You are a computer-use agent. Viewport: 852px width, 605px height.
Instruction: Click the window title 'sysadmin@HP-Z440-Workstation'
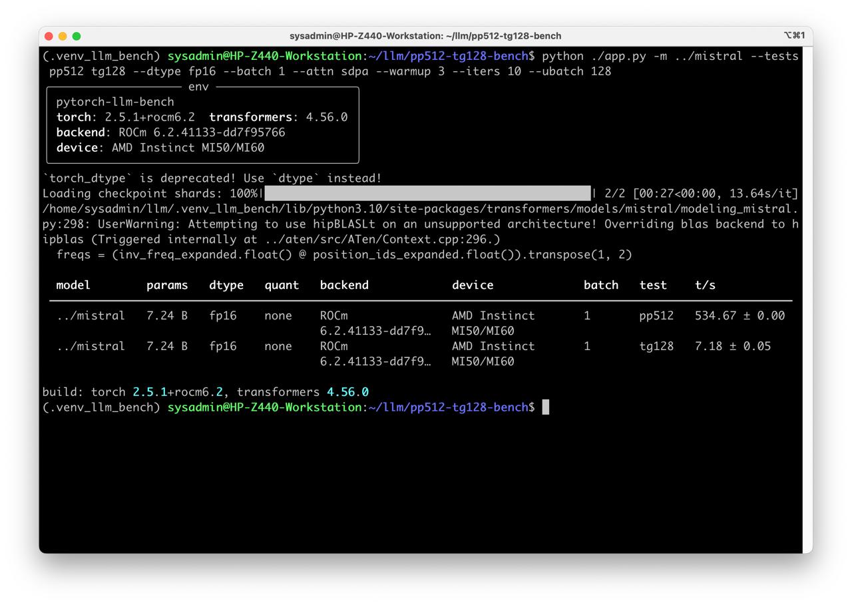click(x=365, y=36)
